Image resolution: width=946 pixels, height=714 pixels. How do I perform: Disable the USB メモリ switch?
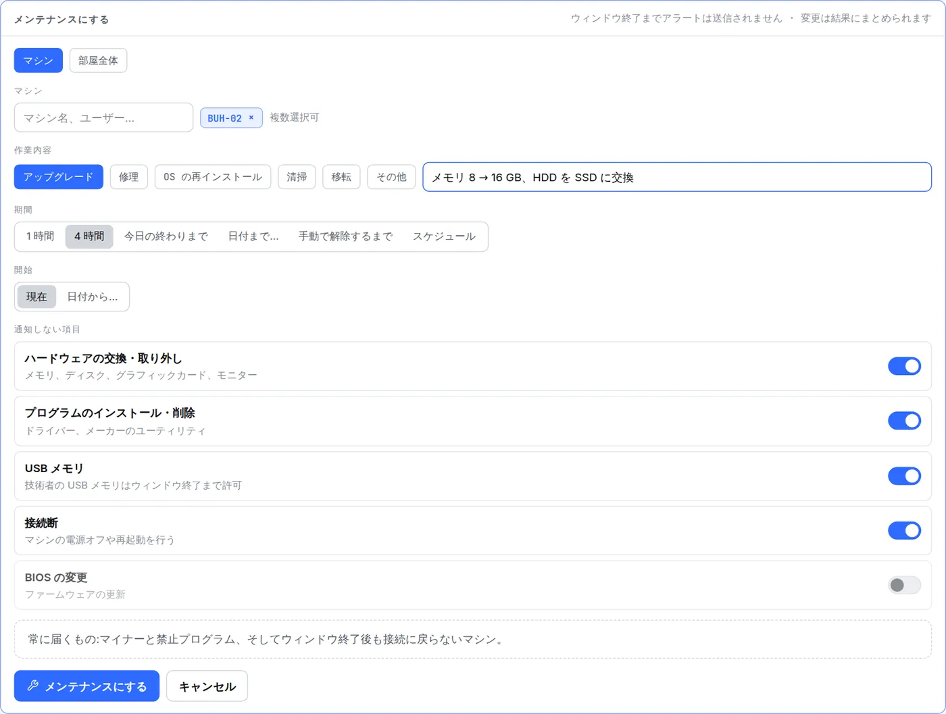(x=904, y=476)
